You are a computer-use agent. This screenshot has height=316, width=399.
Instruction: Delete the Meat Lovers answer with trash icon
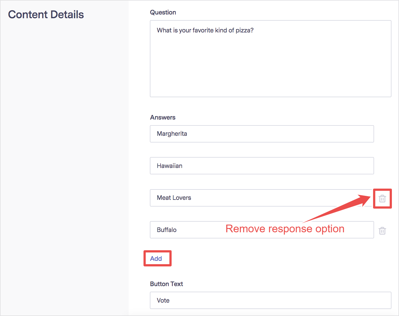(x=382, y=199)
